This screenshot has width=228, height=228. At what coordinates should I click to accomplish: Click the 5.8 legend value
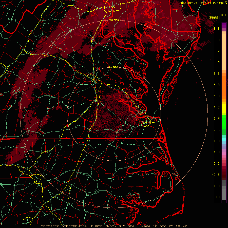click(x=217, y=85)
